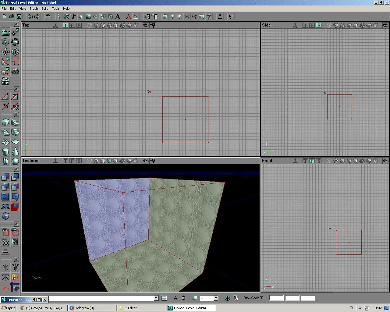Toggle Top view mode T in Top viewport

(x=66, y=25)
